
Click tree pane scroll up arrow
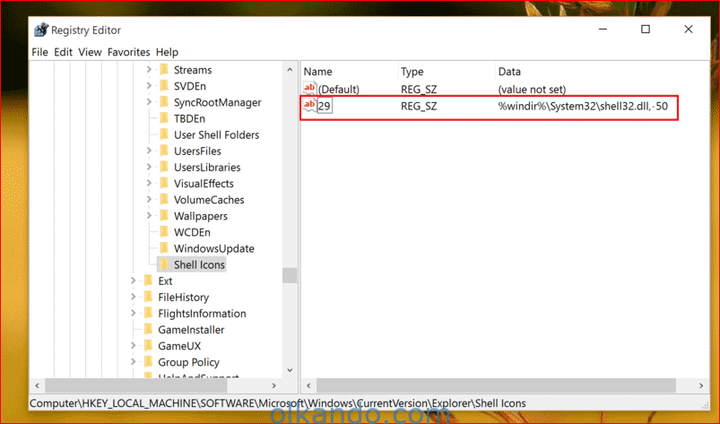pyautogui.click(x=290, y=70)
